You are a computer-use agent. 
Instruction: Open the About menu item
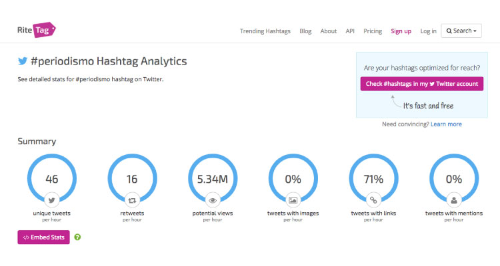(328, 31)
